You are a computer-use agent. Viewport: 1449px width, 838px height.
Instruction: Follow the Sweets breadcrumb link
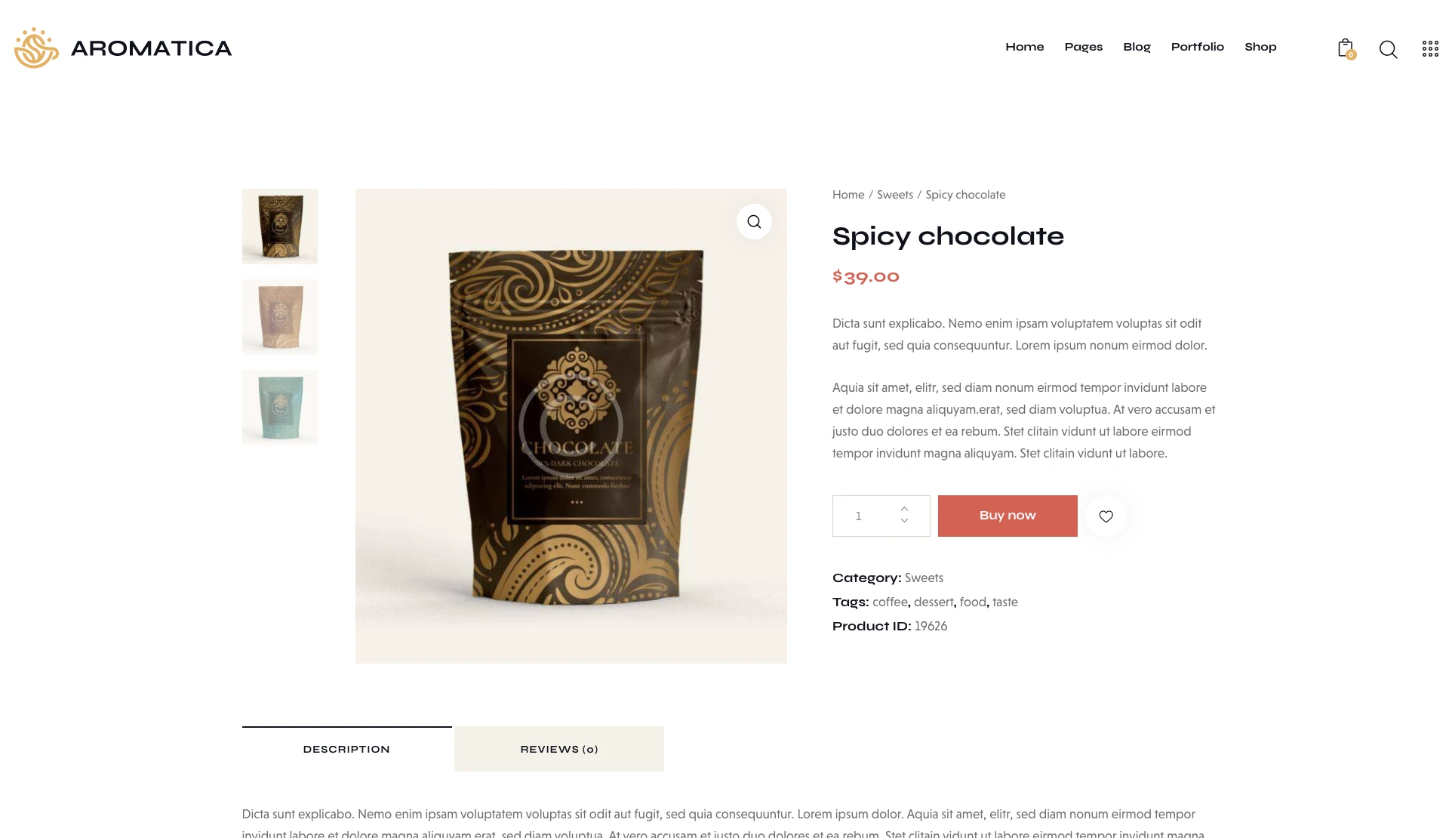[894, 195]
